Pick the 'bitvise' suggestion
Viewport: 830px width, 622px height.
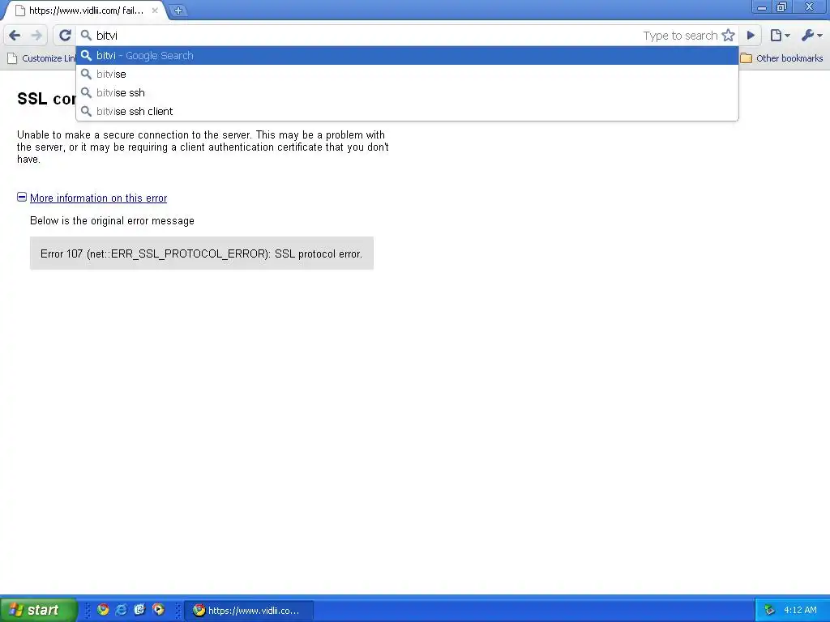[407, 74]
